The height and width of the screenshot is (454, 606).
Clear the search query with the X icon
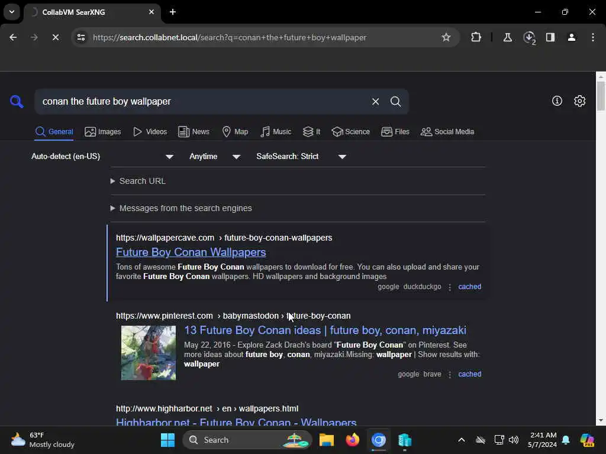tap(375, 102)
